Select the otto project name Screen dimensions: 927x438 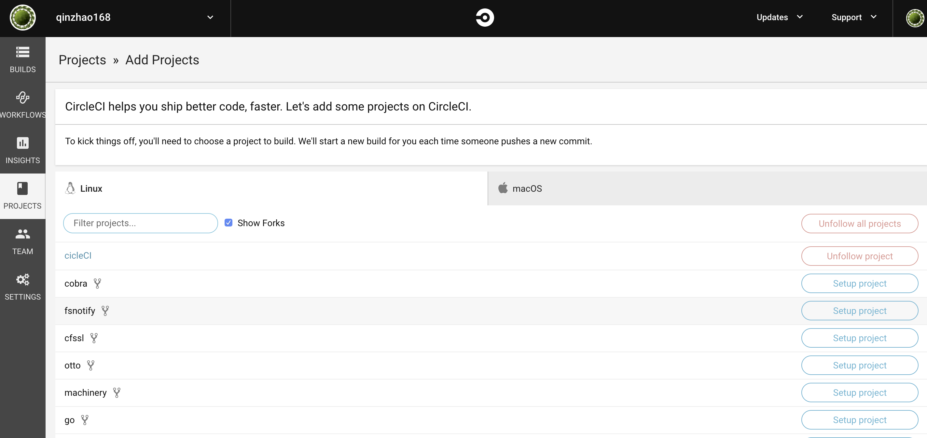click(72, 366)
